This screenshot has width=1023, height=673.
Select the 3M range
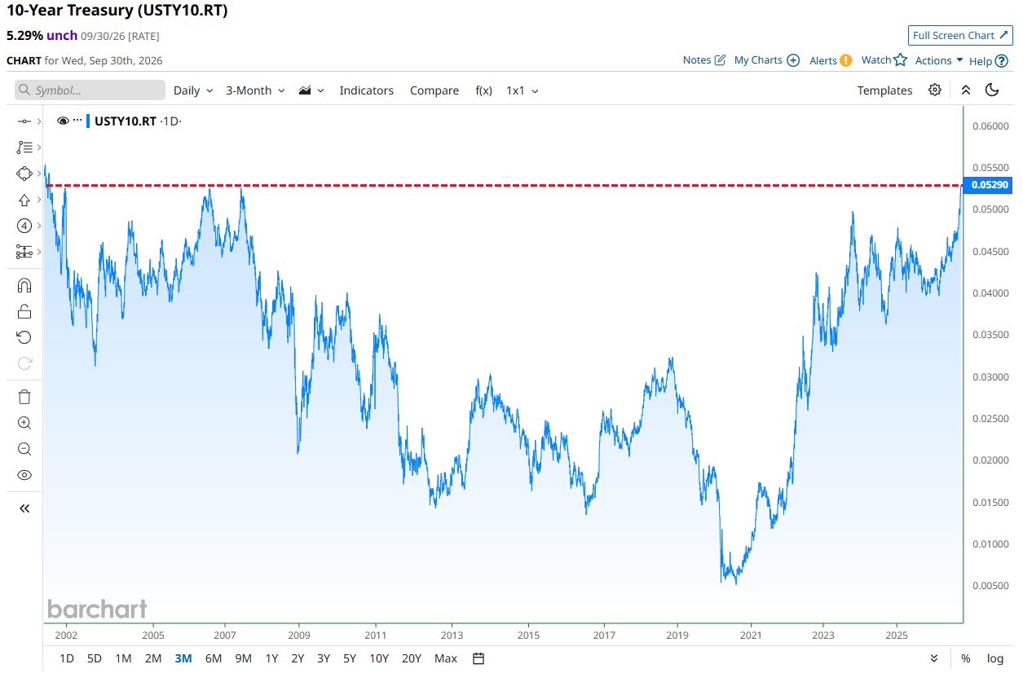(183, 658)
